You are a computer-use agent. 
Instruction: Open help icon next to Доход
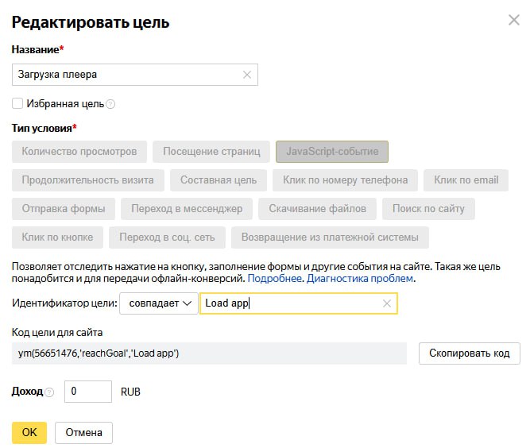pos(49,392)
